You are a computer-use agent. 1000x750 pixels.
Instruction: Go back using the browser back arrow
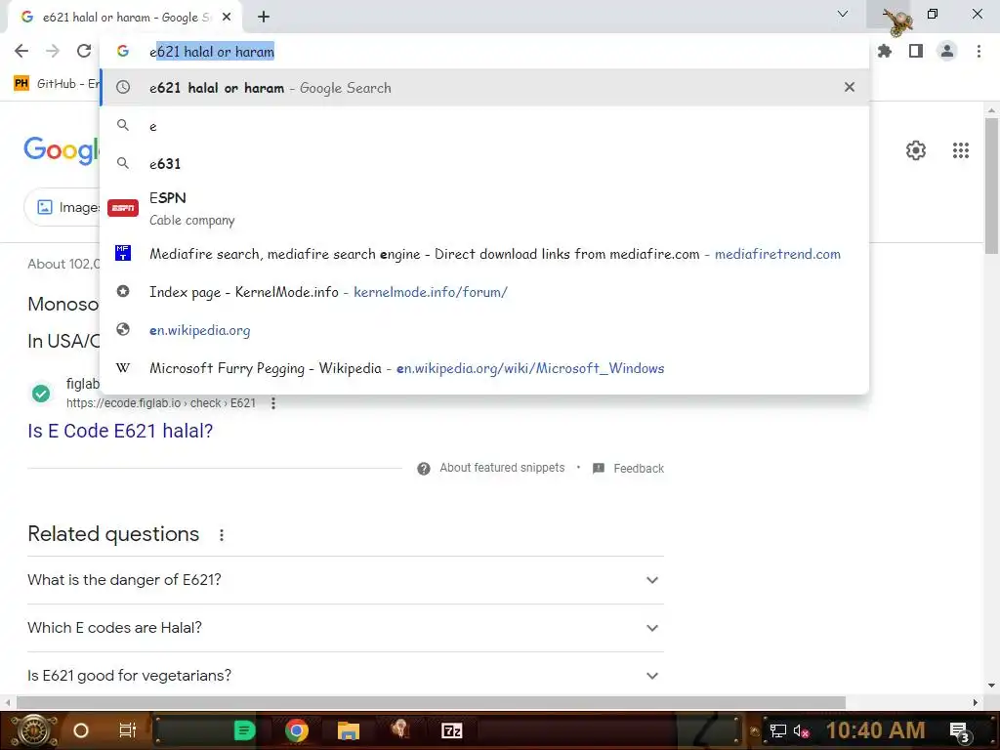(21, 51)
